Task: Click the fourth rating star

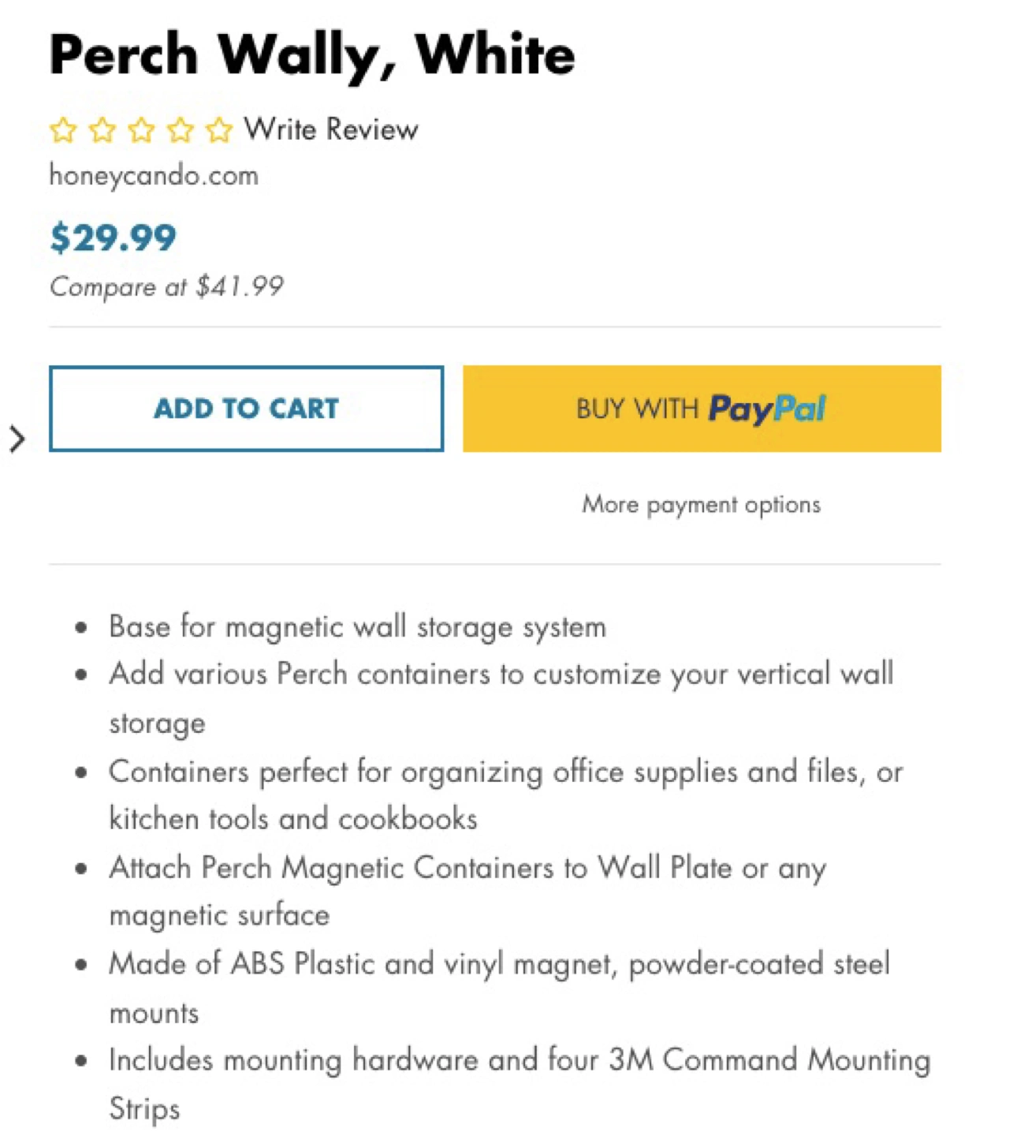Action: [181, 130]
